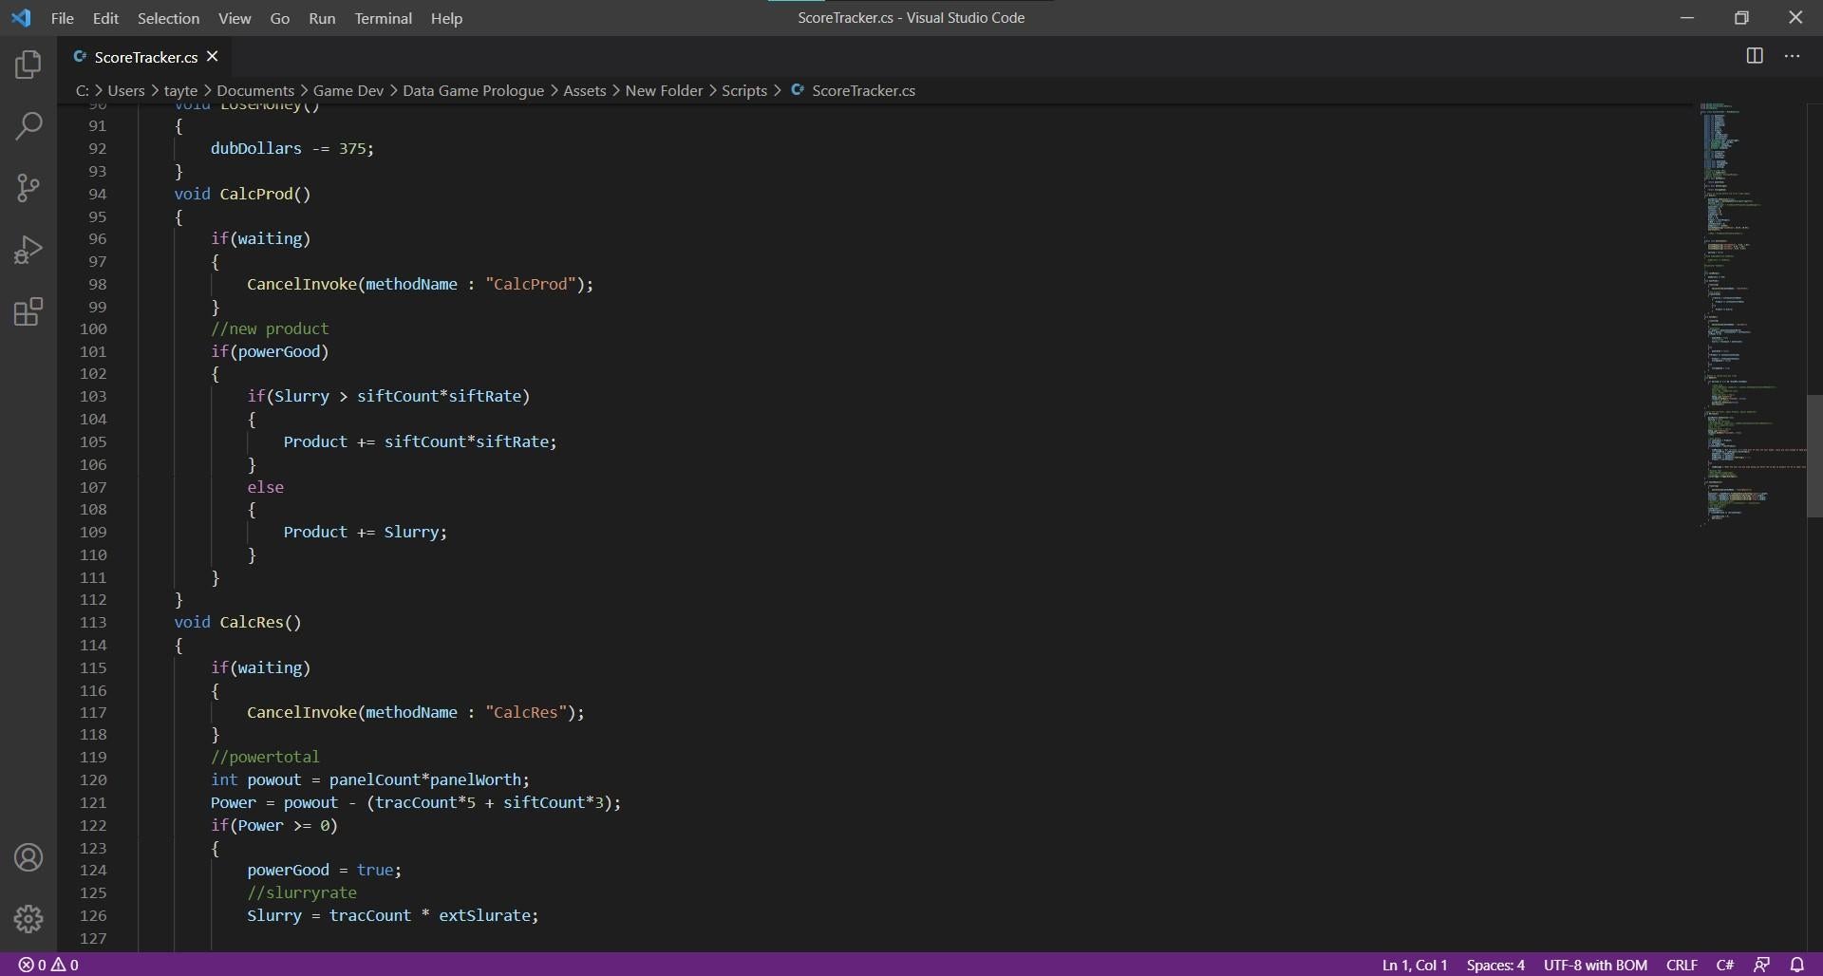This screenshot has height=976, width=1823.
Task: Open Source Control view
Action: [x=28, y=187]
